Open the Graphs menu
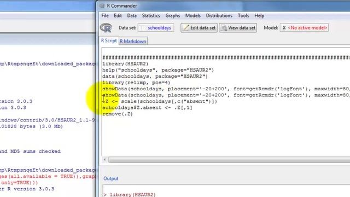This screenshot has width=350, height=197. pyautogui.click(x=173, y=16)
